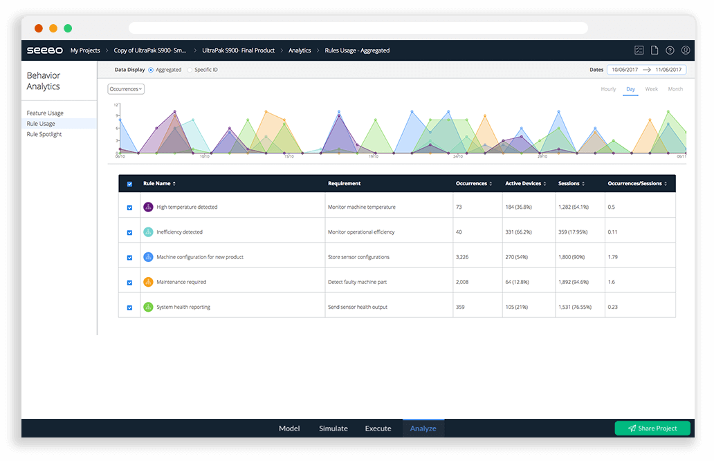Click the Share Project button
Screen dimensions: 714x461
[x=652, y=429]
